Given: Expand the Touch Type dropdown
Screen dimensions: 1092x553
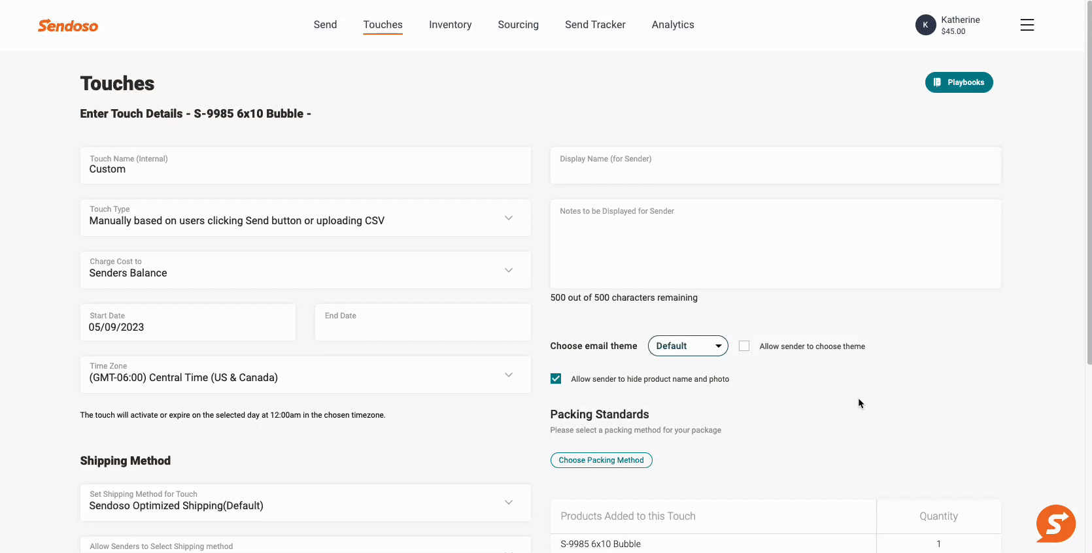Looking at the screenshot, I should [305, 218].
